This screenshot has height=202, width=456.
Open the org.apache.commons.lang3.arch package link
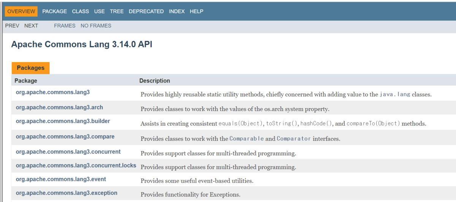pos(59,107)
